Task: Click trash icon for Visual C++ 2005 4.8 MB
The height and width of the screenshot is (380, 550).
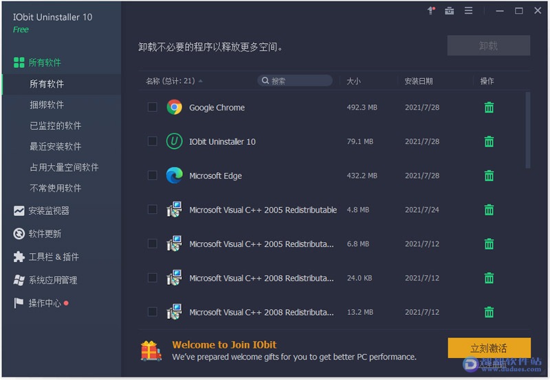Action: (x=489, y=210)
